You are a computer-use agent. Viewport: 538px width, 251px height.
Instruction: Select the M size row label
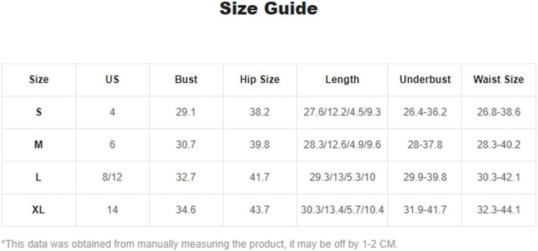(39, 145)
